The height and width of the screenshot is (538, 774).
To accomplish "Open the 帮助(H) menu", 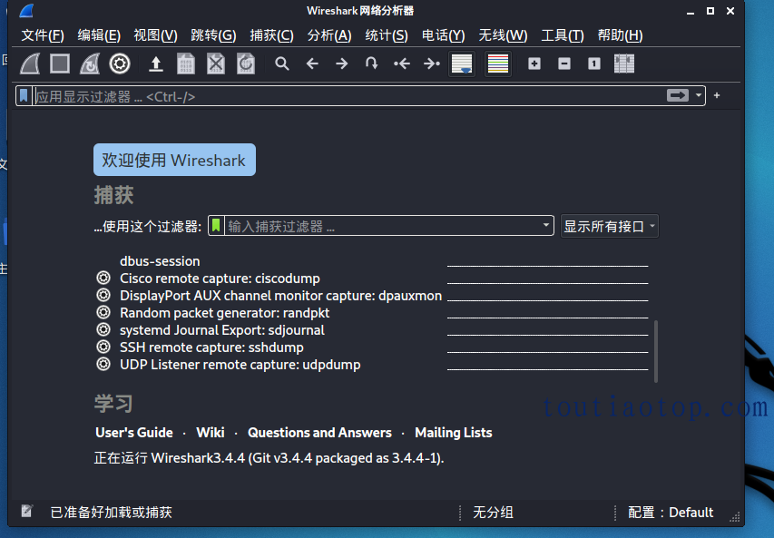I will pos(620,35).
